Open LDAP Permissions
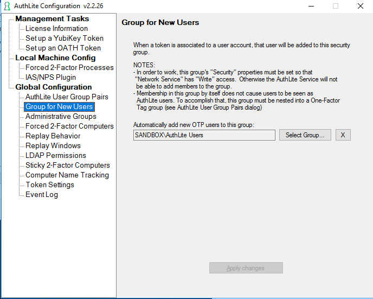This screenshot has height=299, width=373. [x=56, y=155]
